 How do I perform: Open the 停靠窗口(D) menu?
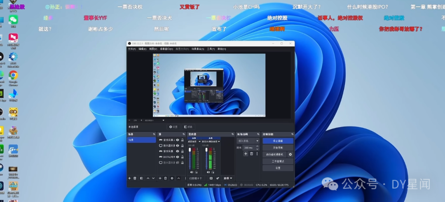pyautogui.click(x=166, y=49)
